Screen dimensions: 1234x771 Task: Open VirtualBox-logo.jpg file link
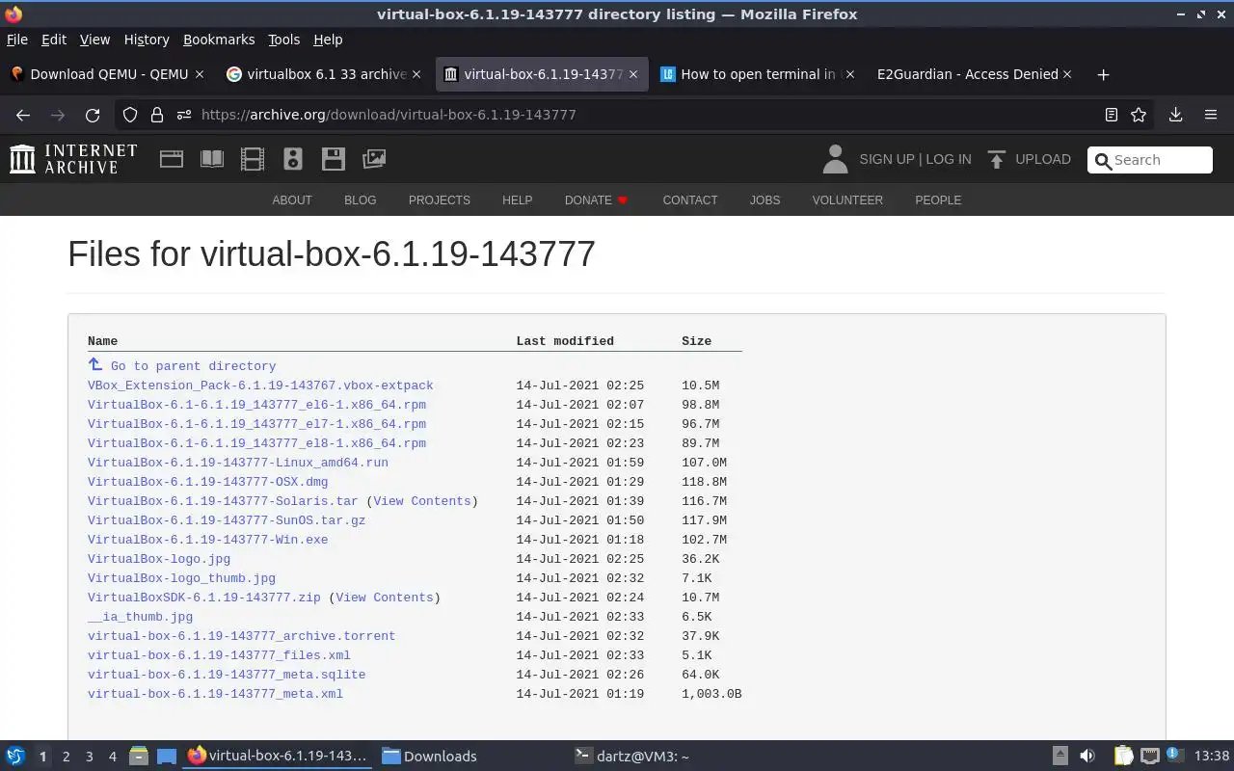(159, 559)
